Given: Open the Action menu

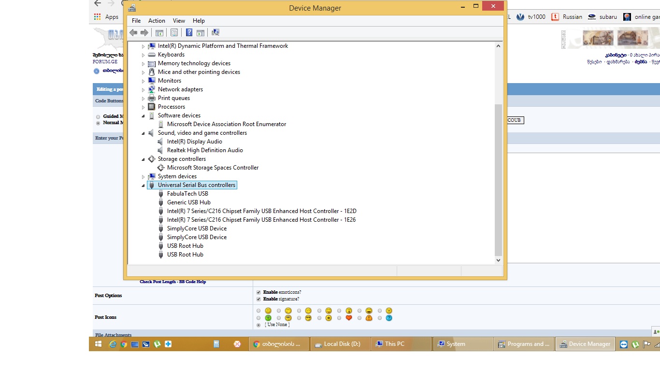Looking at the screenshot, I should coord(157,21).
